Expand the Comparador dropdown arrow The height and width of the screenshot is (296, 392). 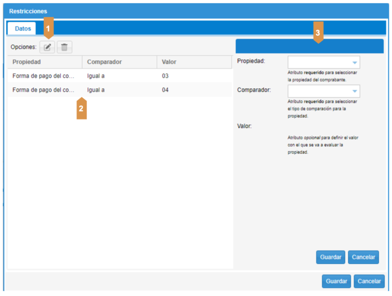(x=355, y=92)
